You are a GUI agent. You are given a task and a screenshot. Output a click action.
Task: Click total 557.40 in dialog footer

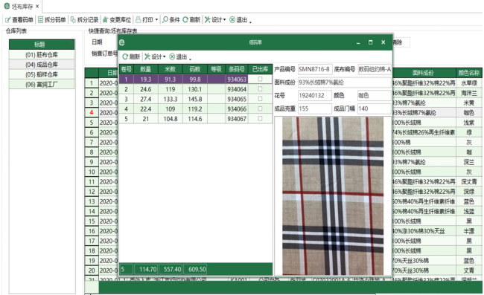tap(171, 270)
